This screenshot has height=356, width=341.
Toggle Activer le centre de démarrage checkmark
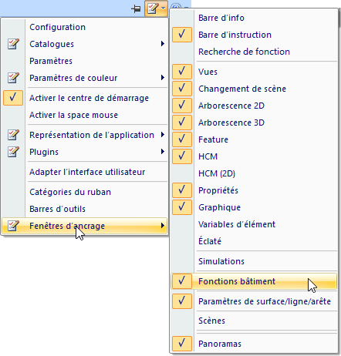click(13, 98)
